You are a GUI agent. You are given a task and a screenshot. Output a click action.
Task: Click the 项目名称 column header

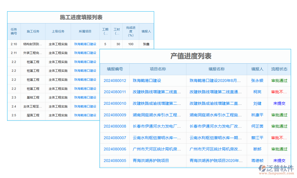[x=158, y=69]
